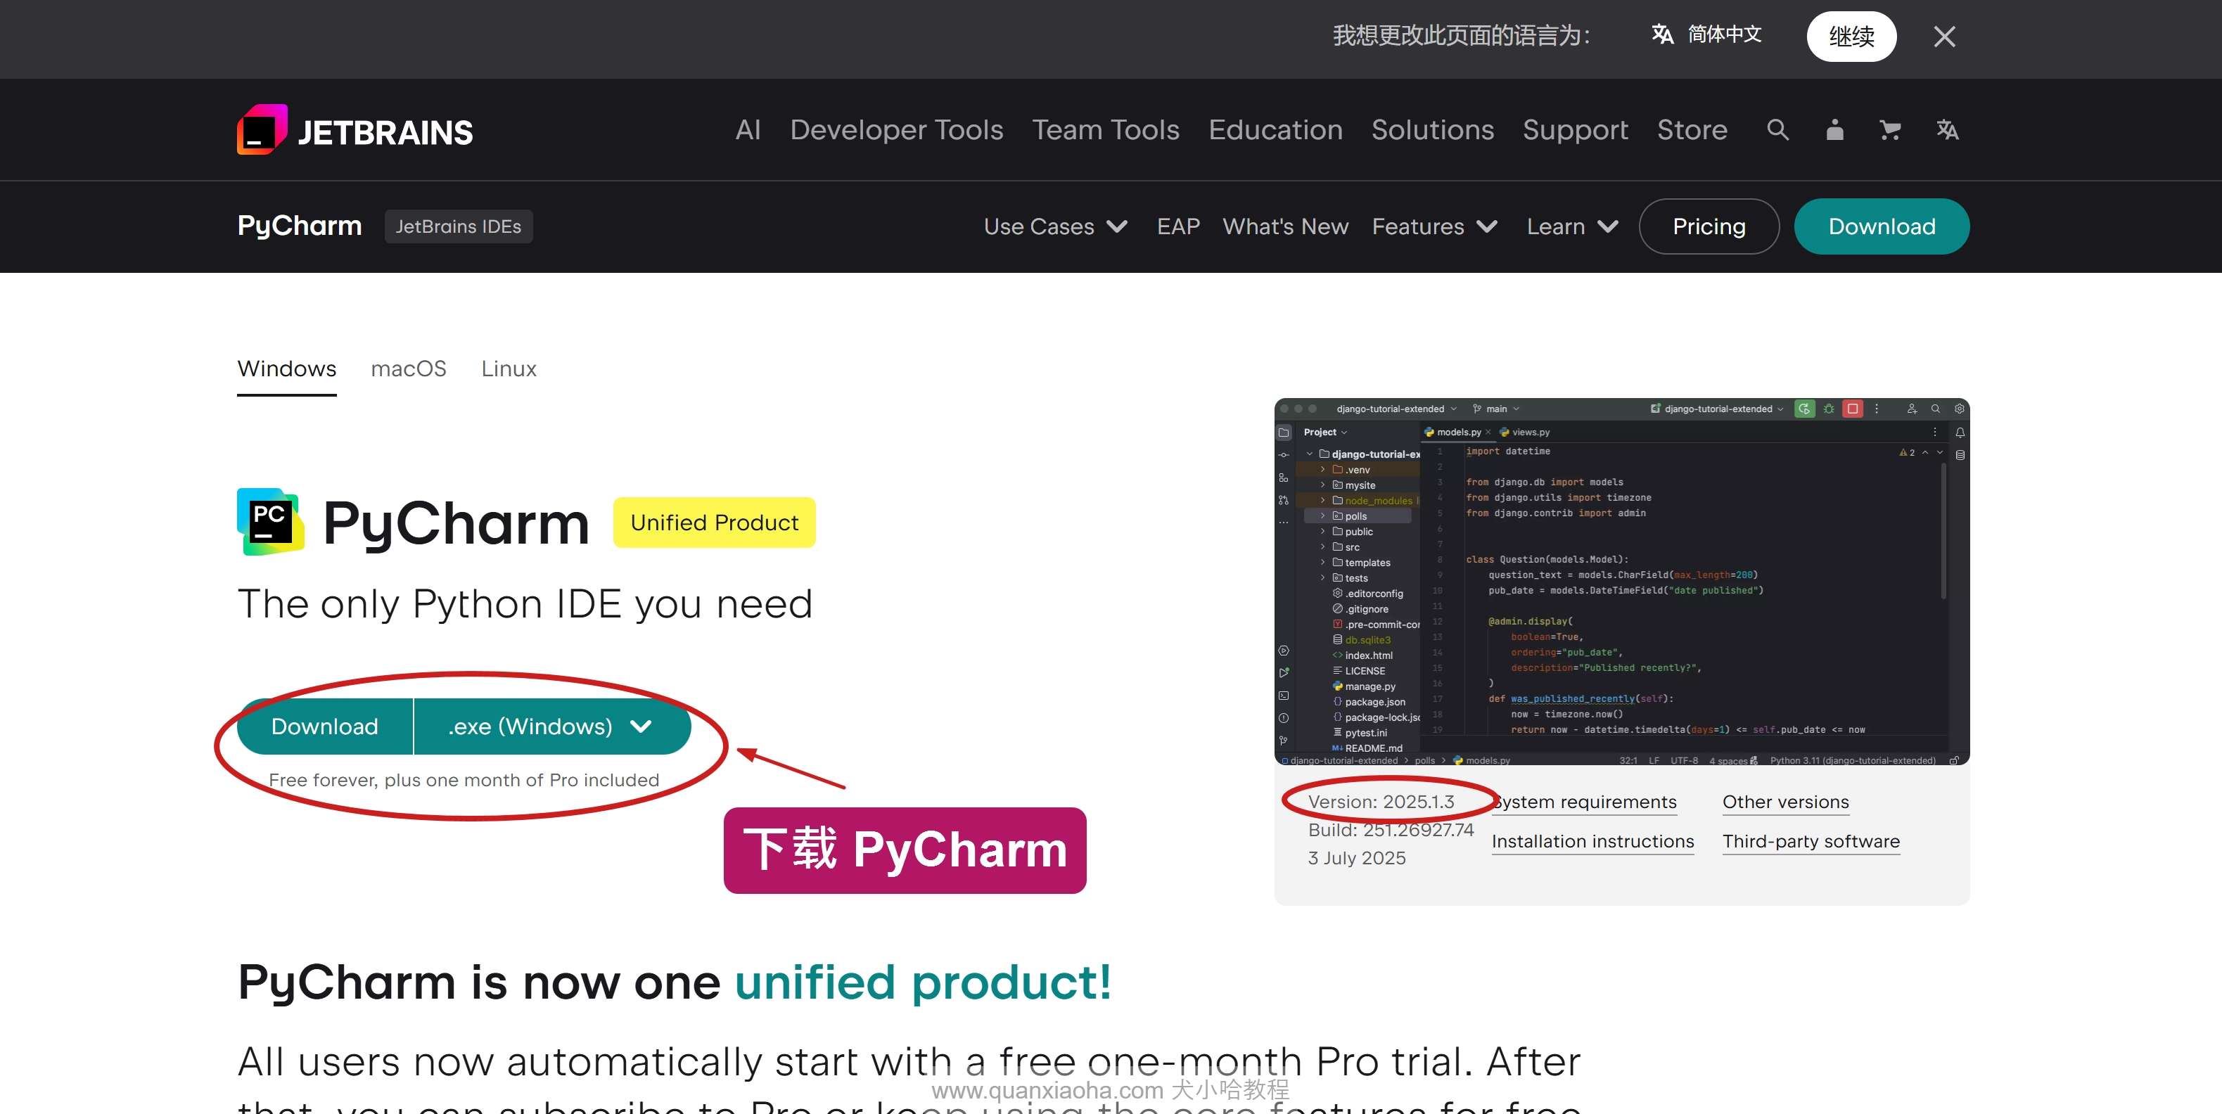Click the JetBrains IDEs badge

pos(458,226)
